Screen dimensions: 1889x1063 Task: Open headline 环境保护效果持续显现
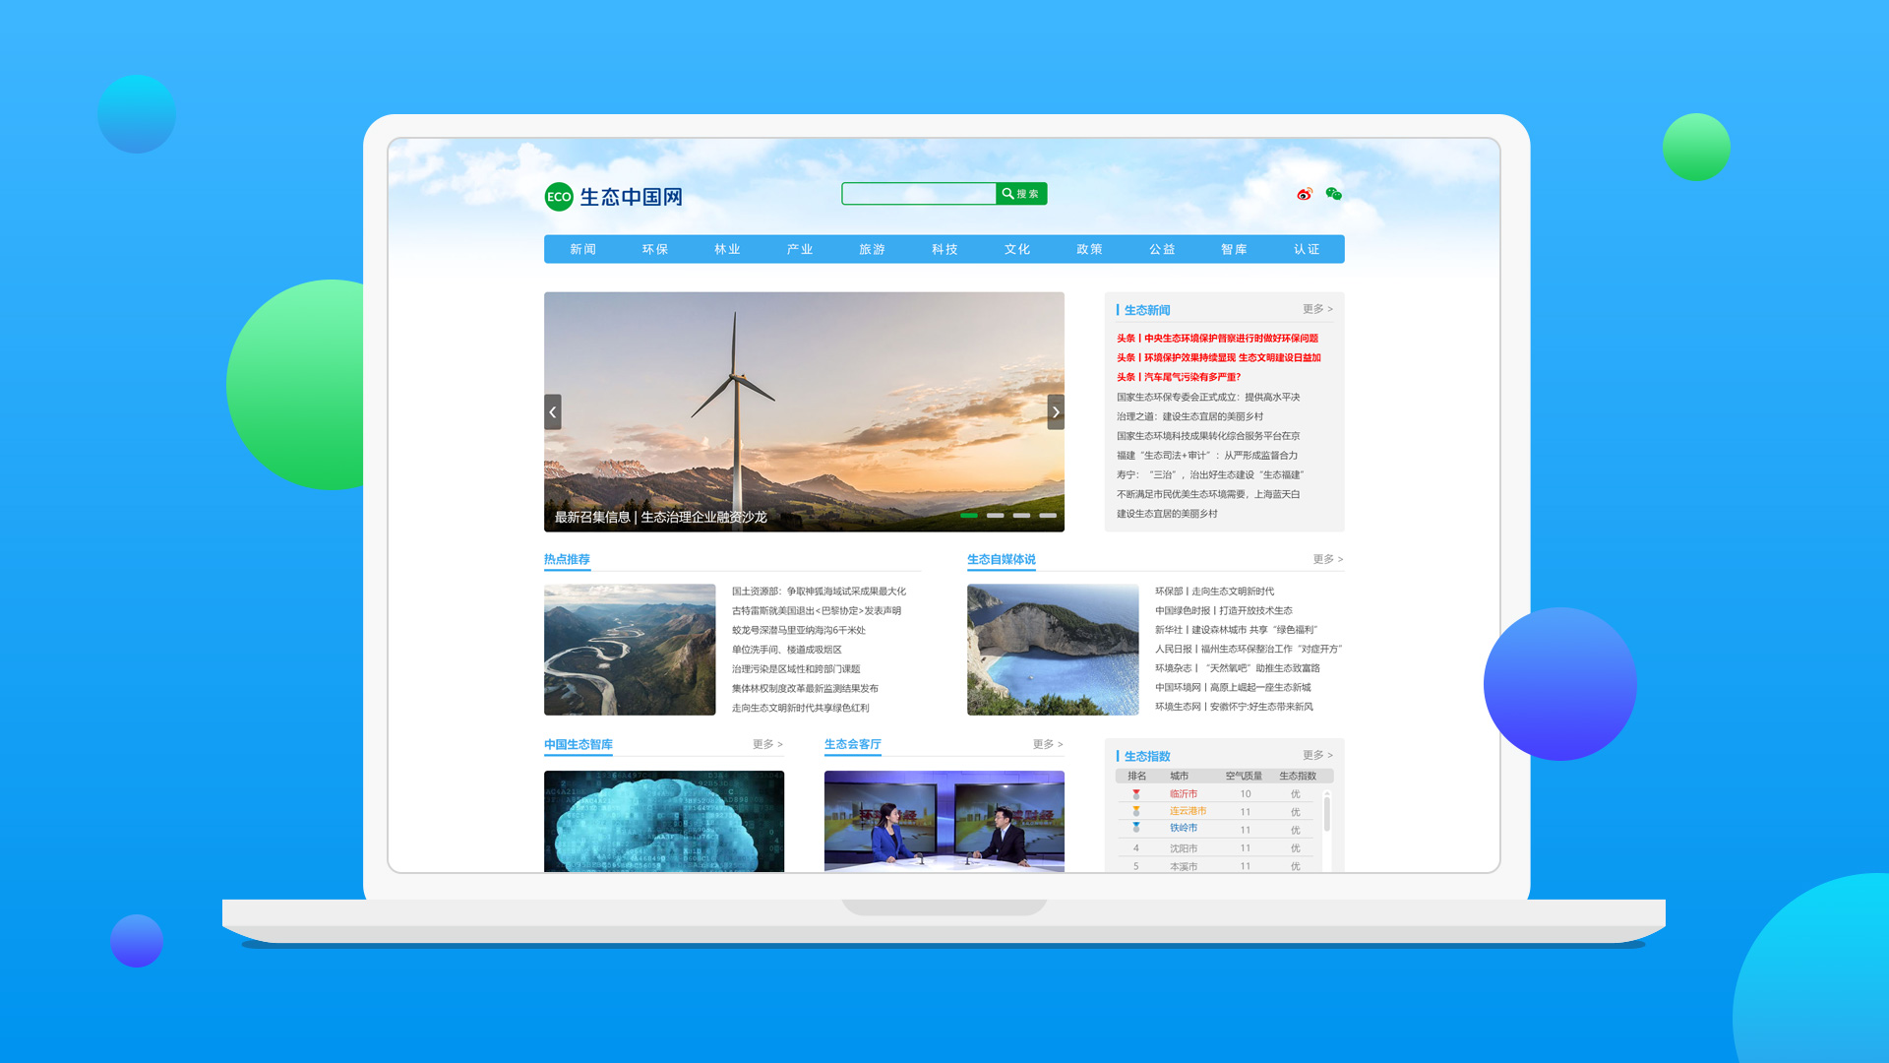click(x=1219, y=358)
